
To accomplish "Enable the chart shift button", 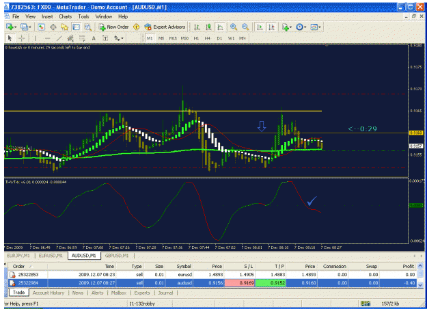I will point(271,27).
